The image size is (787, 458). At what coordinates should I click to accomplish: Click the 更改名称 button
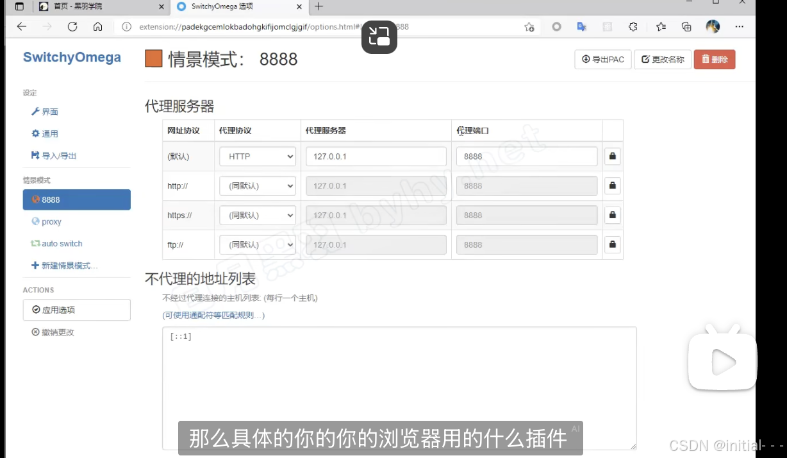(663, 60)
